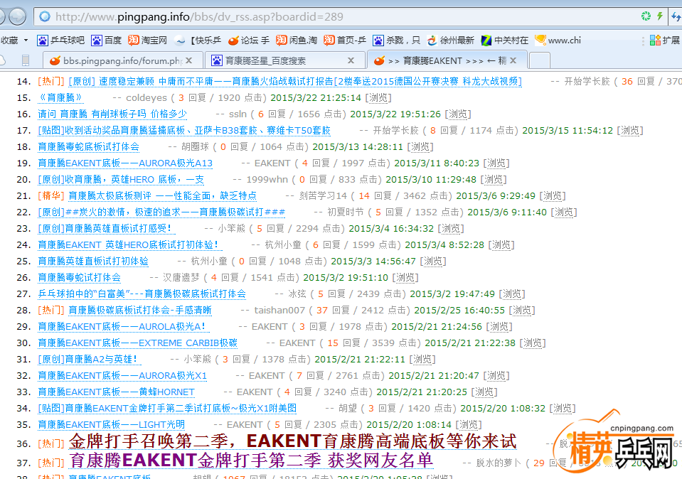The image size is (682, 479).
Task: Close the bbs.pingpang.info/forum.php tab
Action: pyautogui.click(x=188, y=60)
